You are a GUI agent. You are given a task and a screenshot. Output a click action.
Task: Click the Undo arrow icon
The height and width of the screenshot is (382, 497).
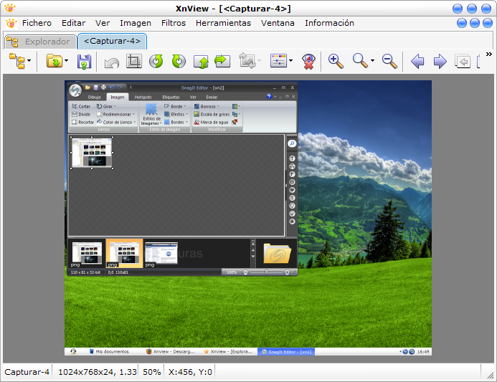112,62
